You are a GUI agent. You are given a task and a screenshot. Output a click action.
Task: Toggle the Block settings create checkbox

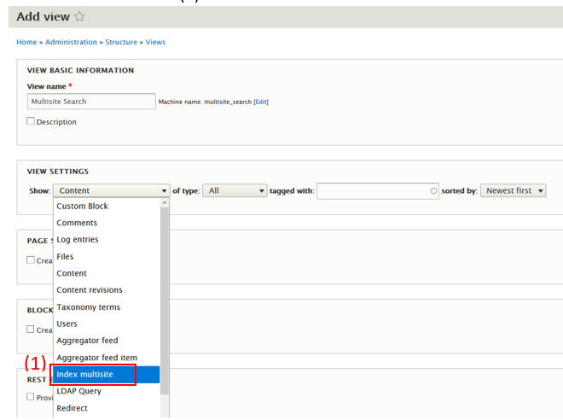coord(32,330)
